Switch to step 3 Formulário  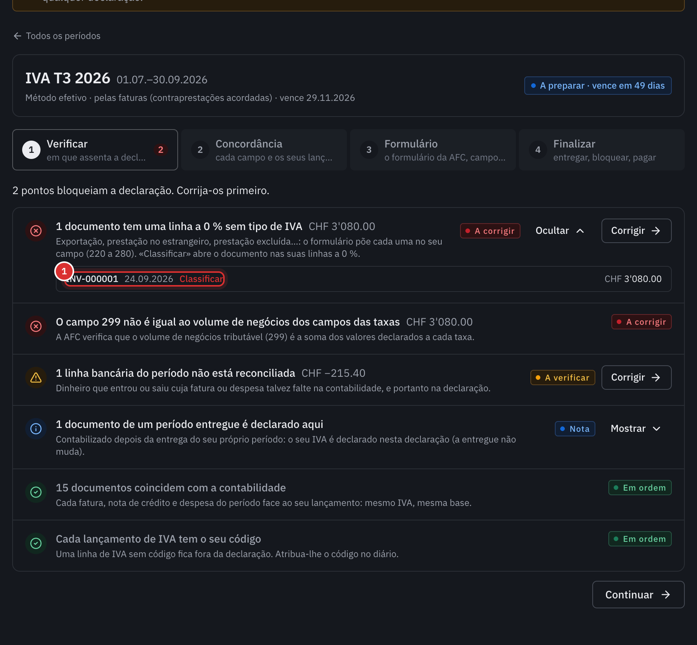(433, 150)
